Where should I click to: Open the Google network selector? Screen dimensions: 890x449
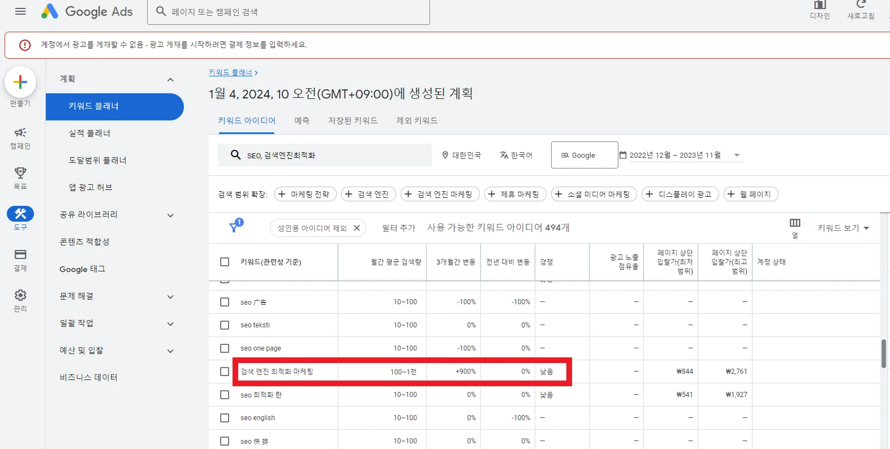tap(584, 155)
